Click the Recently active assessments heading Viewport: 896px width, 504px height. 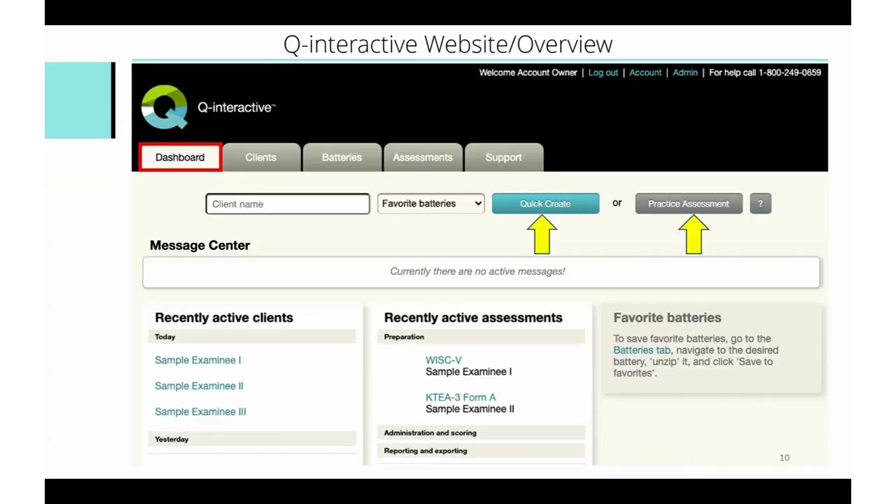click(x=473, y=318)
